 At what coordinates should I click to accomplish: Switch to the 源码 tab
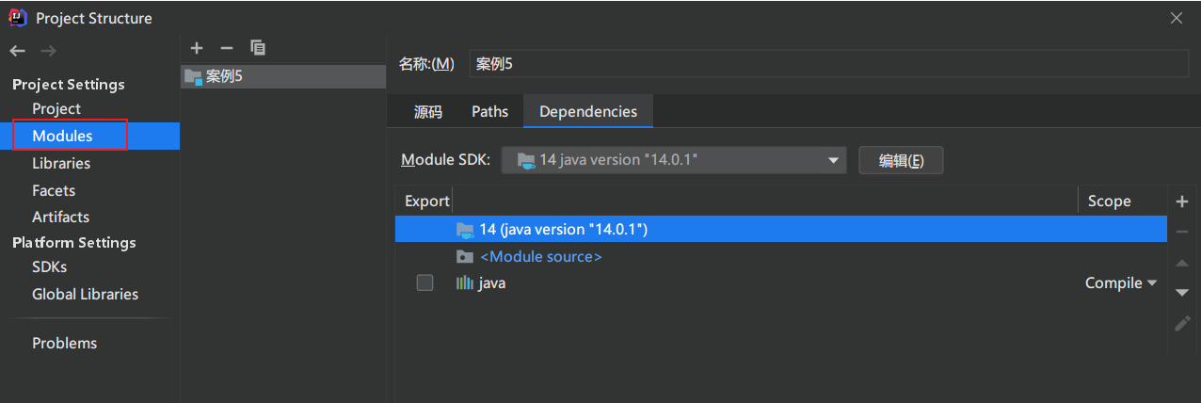[427, 111]
